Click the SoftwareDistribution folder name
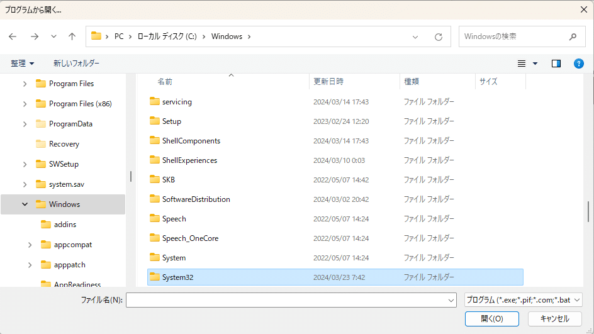594x334 pixels. (x=196, y=199)
